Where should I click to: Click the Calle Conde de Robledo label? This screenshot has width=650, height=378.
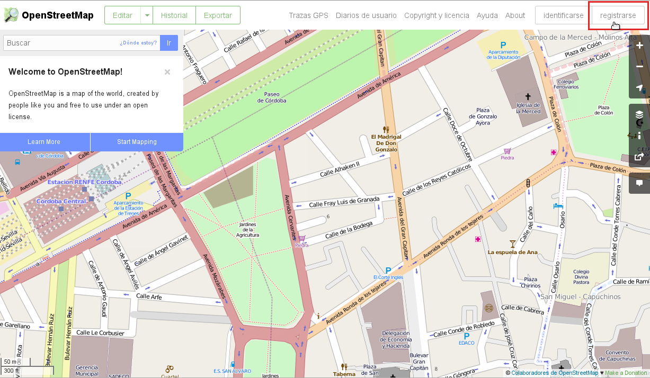[x=464, y=329]
